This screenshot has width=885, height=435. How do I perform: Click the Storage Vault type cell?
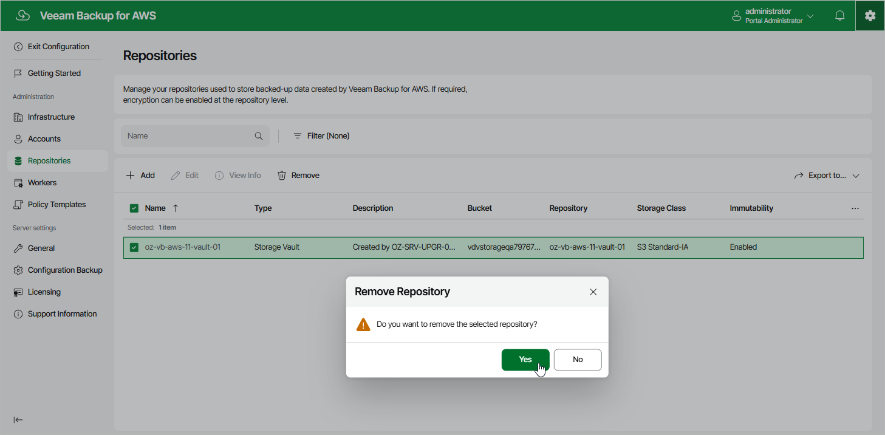(277, 247)
